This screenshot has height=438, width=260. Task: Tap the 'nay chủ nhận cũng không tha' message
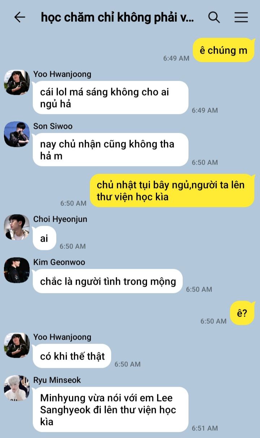[x=110, y=150]
